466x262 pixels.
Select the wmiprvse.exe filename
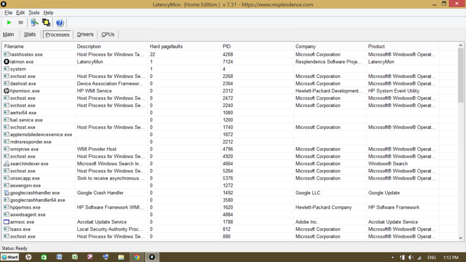(x=24, y=149)
